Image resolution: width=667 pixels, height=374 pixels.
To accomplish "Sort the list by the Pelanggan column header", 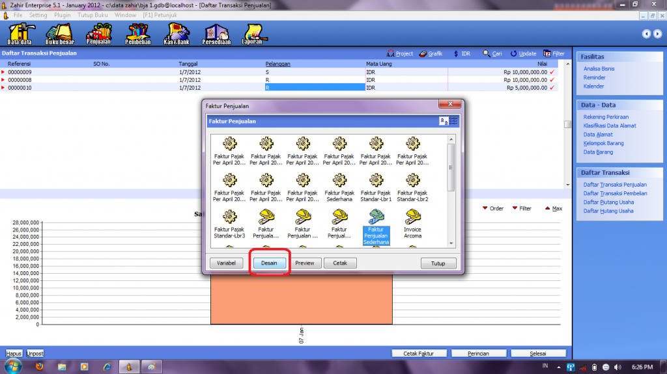I will (x=277, y=64).
